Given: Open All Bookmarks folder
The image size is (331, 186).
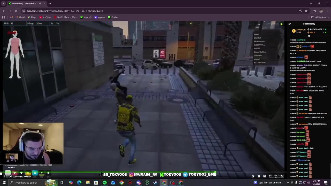Looking at the screenshot, I should [x=320, y=17].
